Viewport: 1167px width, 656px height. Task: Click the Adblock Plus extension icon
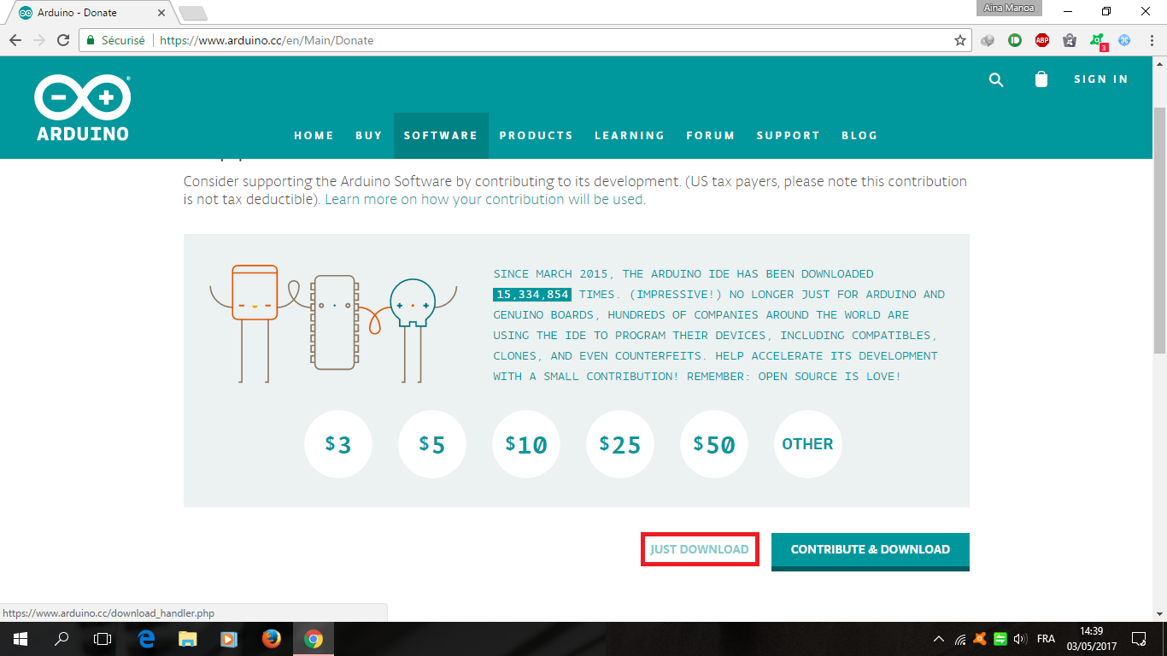tap(1042, 39)
